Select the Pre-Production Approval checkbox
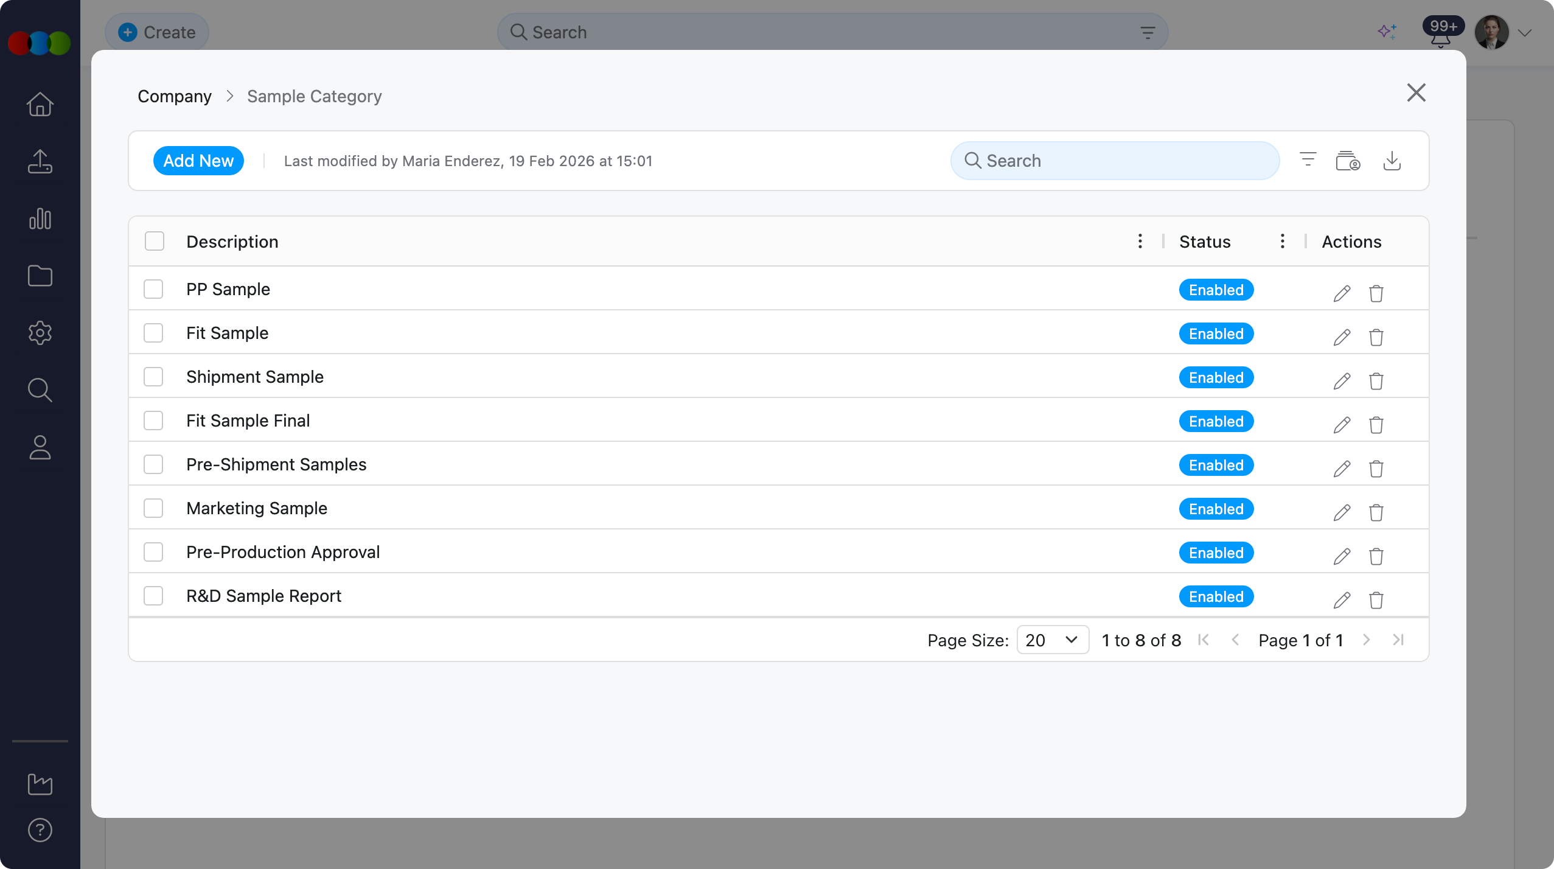The image size is (1554, 869). click(153, 552)
